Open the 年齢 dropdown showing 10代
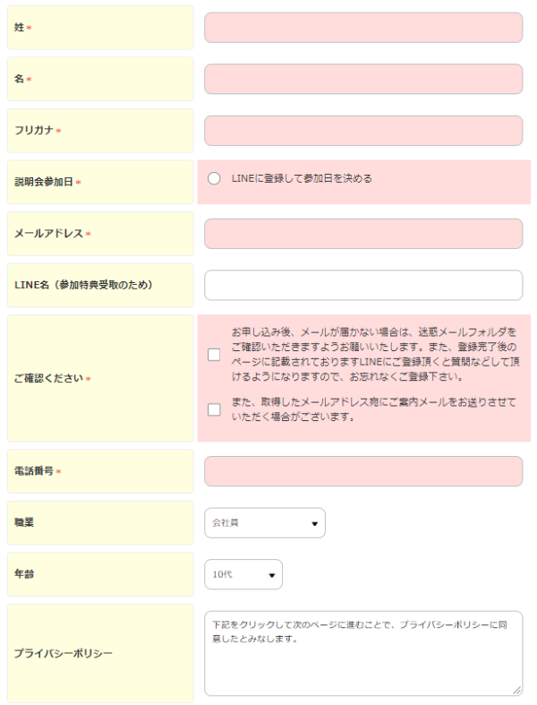Screen dimensions: 537x705 (x=243, y=574)
